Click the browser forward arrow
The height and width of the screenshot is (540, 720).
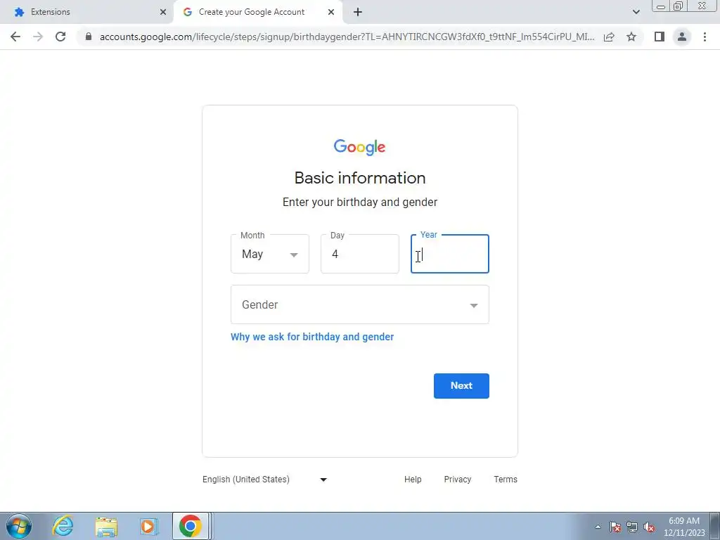click(38, 37)
